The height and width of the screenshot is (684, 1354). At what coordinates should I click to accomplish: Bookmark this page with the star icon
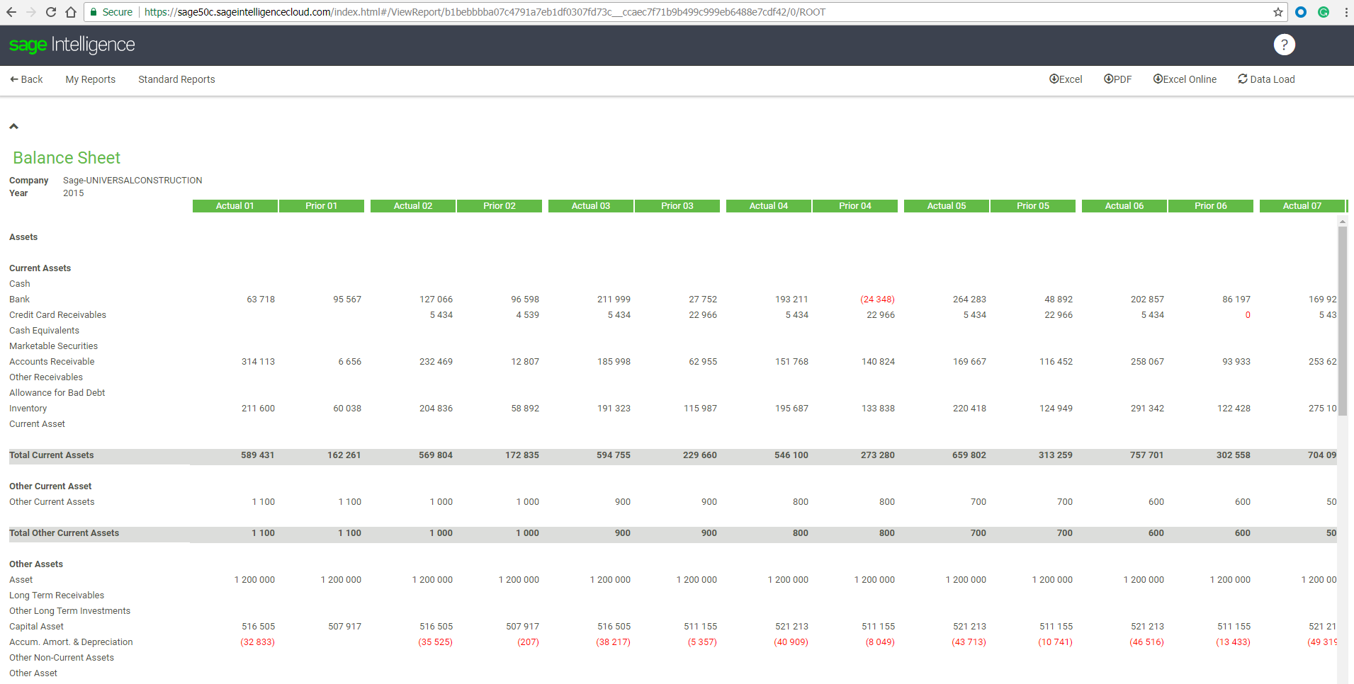1278,12
